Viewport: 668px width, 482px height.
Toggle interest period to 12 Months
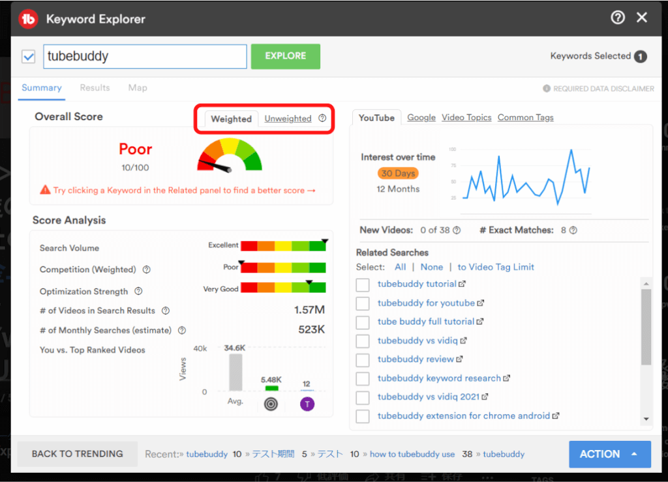tap(398, 189)
